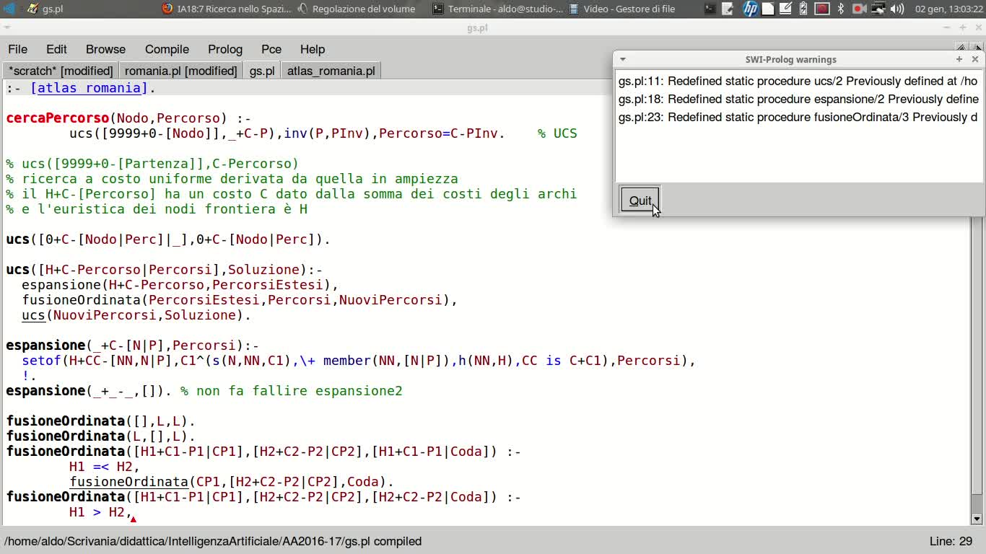
Task: Open gs.pl window menu arrow
Action: tap(6, 27)
